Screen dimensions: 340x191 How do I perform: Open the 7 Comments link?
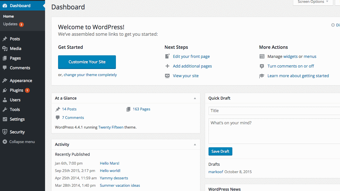[73, 117]
